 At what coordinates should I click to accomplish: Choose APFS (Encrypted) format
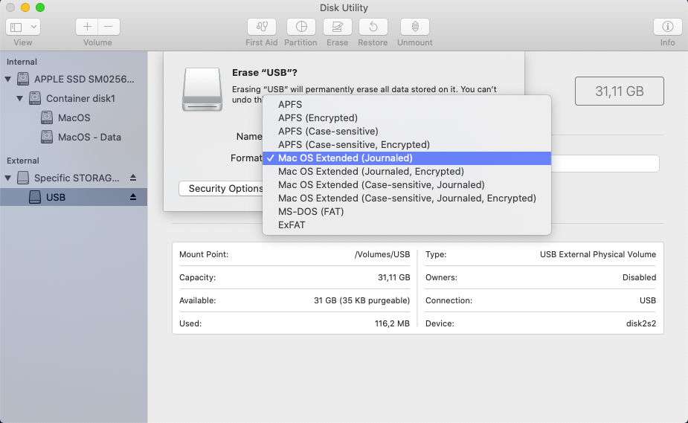coord(407,118)
